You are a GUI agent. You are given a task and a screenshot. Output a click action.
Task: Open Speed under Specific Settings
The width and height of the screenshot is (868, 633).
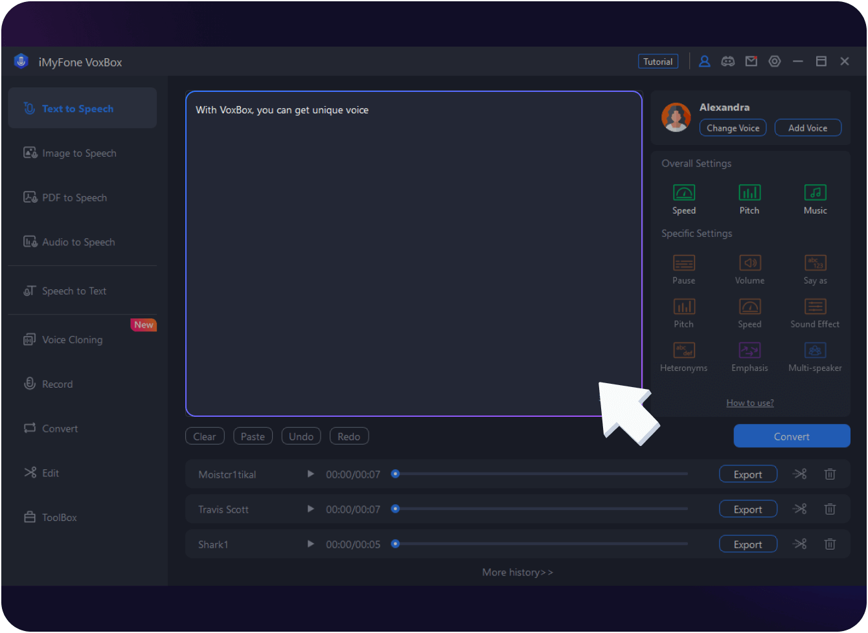click(749, 313)
